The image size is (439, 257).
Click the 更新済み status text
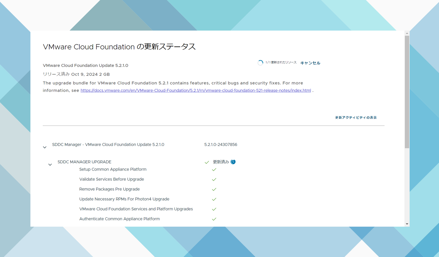click(x=221, y=162)
